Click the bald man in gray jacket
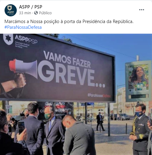The image size is (152, 155). (x=78, y=136)
